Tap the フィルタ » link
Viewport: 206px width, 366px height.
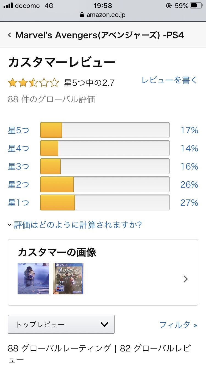[x=178, y=325]
